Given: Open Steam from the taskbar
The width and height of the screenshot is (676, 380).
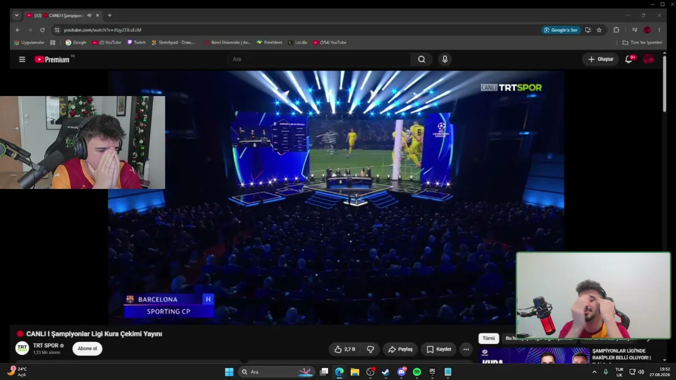Looking at the screenshot, I should coord(386,372).
